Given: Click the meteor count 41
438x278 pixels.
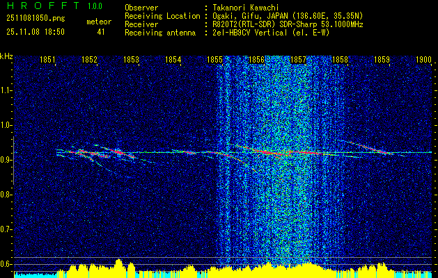Looking at the screenshot, I should click(101, 32).
